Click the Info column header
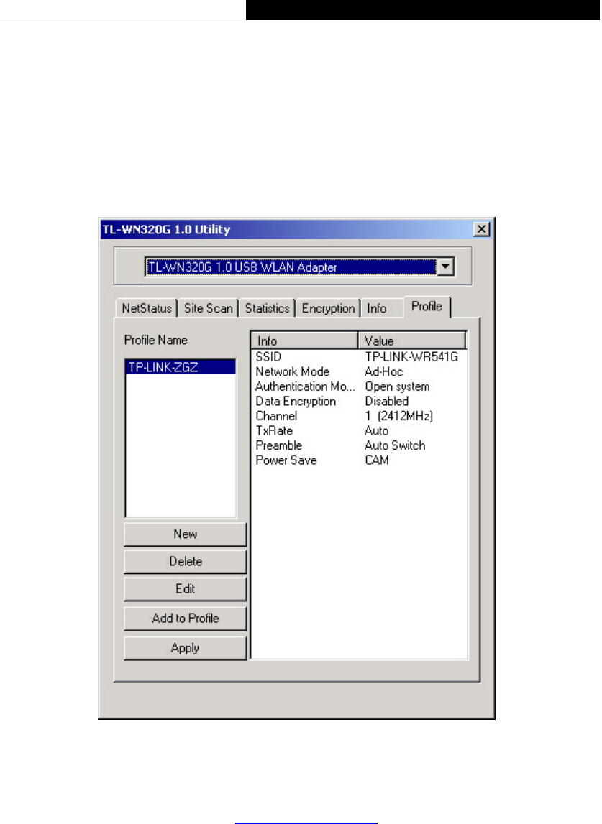Image resolution: width=602 pixels, height=824 pixels. 305,341
